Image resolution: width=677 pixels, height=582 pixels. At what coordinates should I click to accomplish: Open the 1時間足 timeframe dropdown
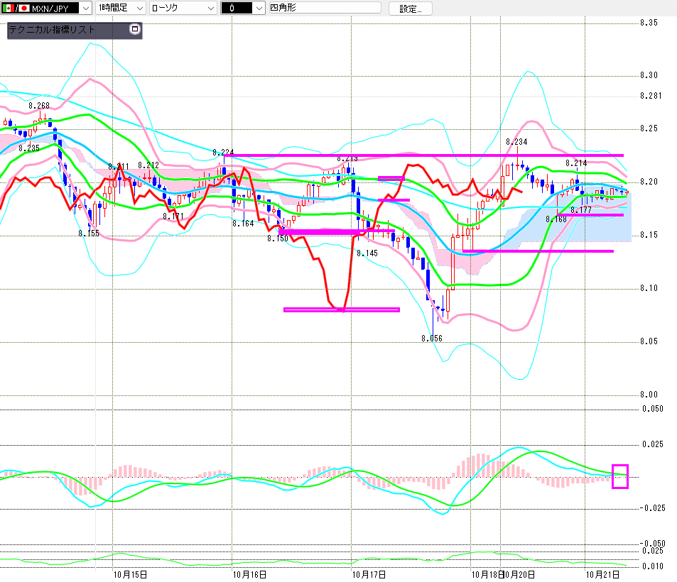139,9
